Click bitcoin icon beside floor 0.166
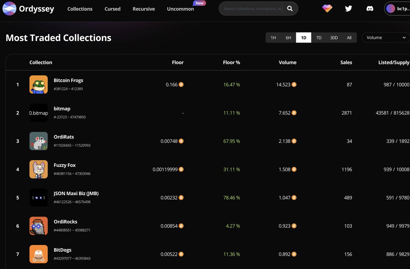This screenshot has width=410, height=269. coord(181,84)
